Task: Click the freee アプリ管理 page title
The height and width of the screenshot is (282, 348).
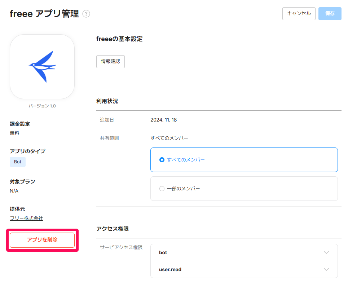Action: (x=44, y=14)
